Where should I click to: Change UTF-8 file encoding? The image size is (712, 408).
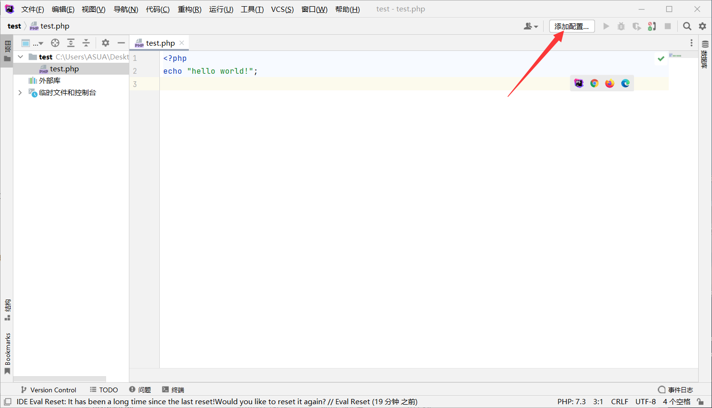coord(645,402)
